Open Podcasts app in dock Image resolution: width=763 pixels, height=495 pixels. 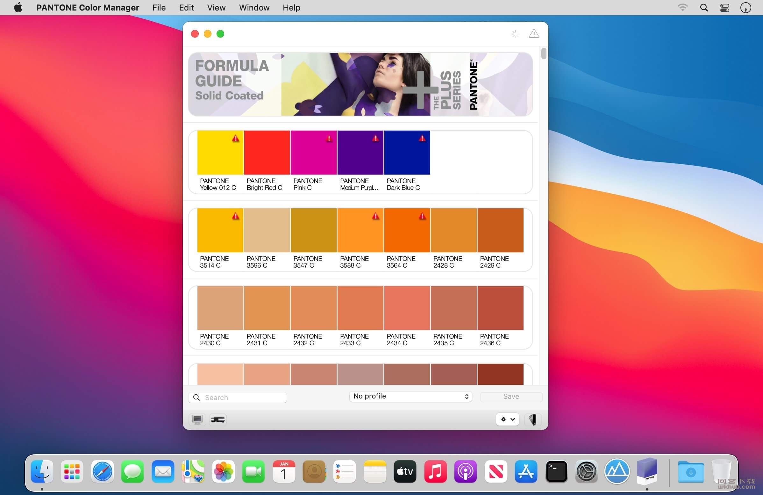466,471
